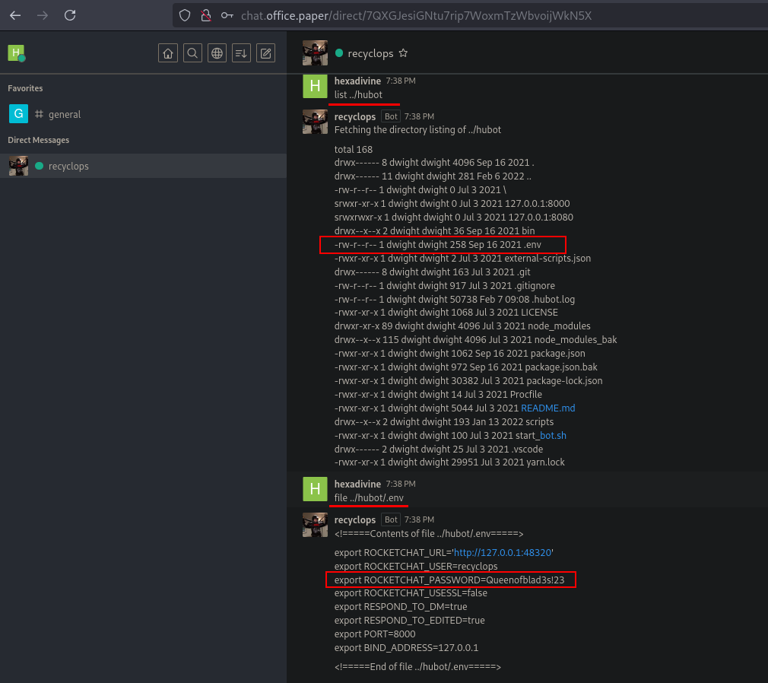Viewport: 768px width, 683px height.
Task: Click the 'list ../hubot' message text
Action: (359, 94)
